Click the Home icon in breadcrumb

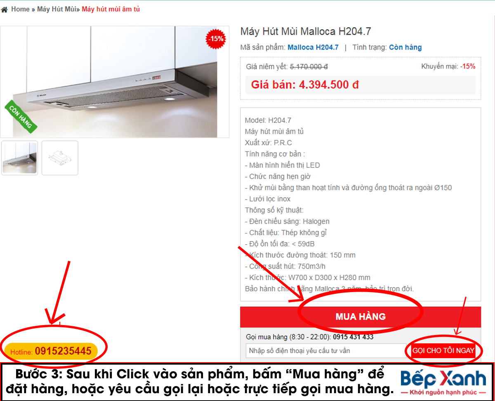(x=5, y=9)
